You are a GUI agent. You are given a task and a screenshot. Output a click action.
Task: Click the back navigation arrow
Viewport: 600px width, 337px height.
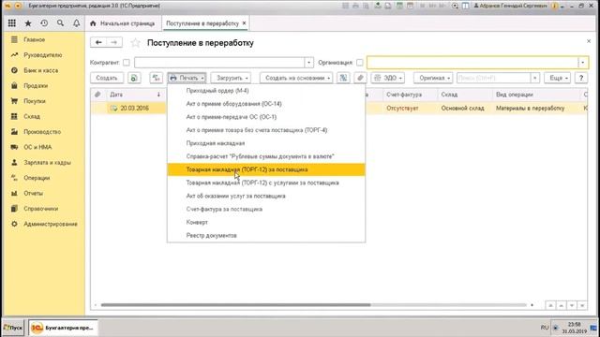pyautogui.click(x=98, y=42)
